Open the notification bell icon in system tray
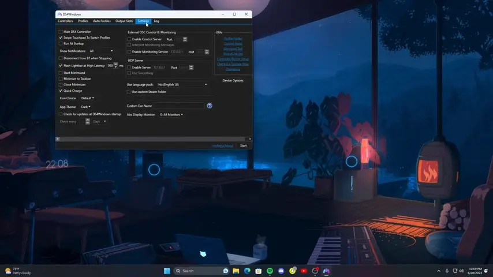The height and width of the screenshot is (277, 493). [x=486, y=271]
